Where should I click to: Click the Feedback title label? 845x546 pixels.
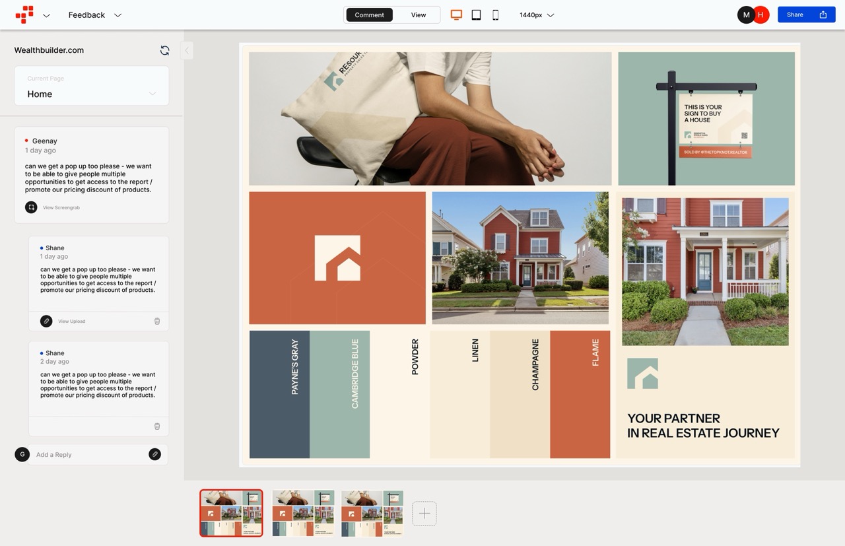pos(86,15)
